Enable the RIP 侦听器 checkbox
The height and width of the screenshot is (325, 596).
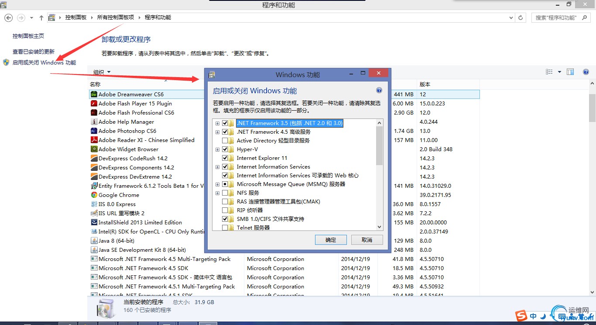[225, 210]
